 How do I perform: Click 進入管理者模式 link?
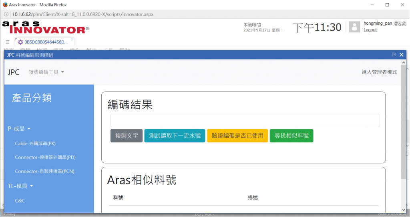pyautogui.click(x=379, y=72)
